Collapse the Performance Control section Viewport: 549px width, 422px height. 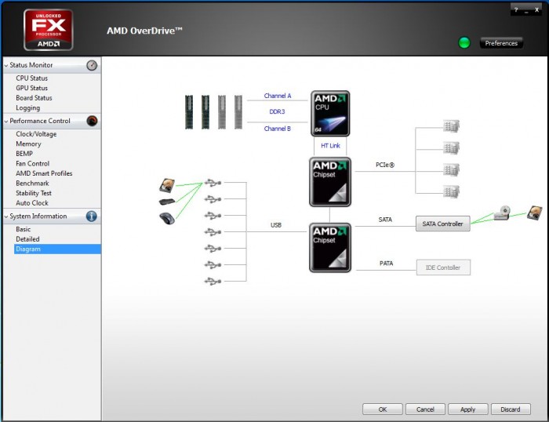6,121
